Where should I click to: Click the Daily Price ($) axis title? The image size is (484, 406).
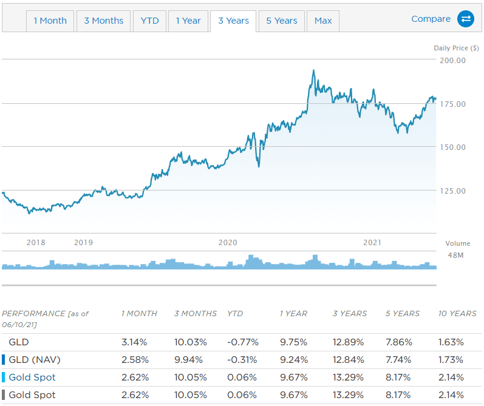point(456,48)
